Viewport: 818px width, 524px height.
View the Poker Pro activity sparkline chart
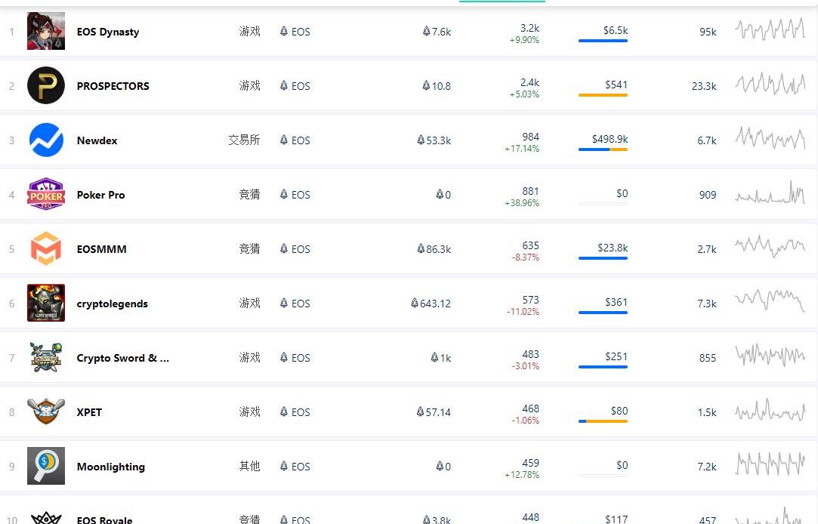pyautogui.click(x=770, y=193)
